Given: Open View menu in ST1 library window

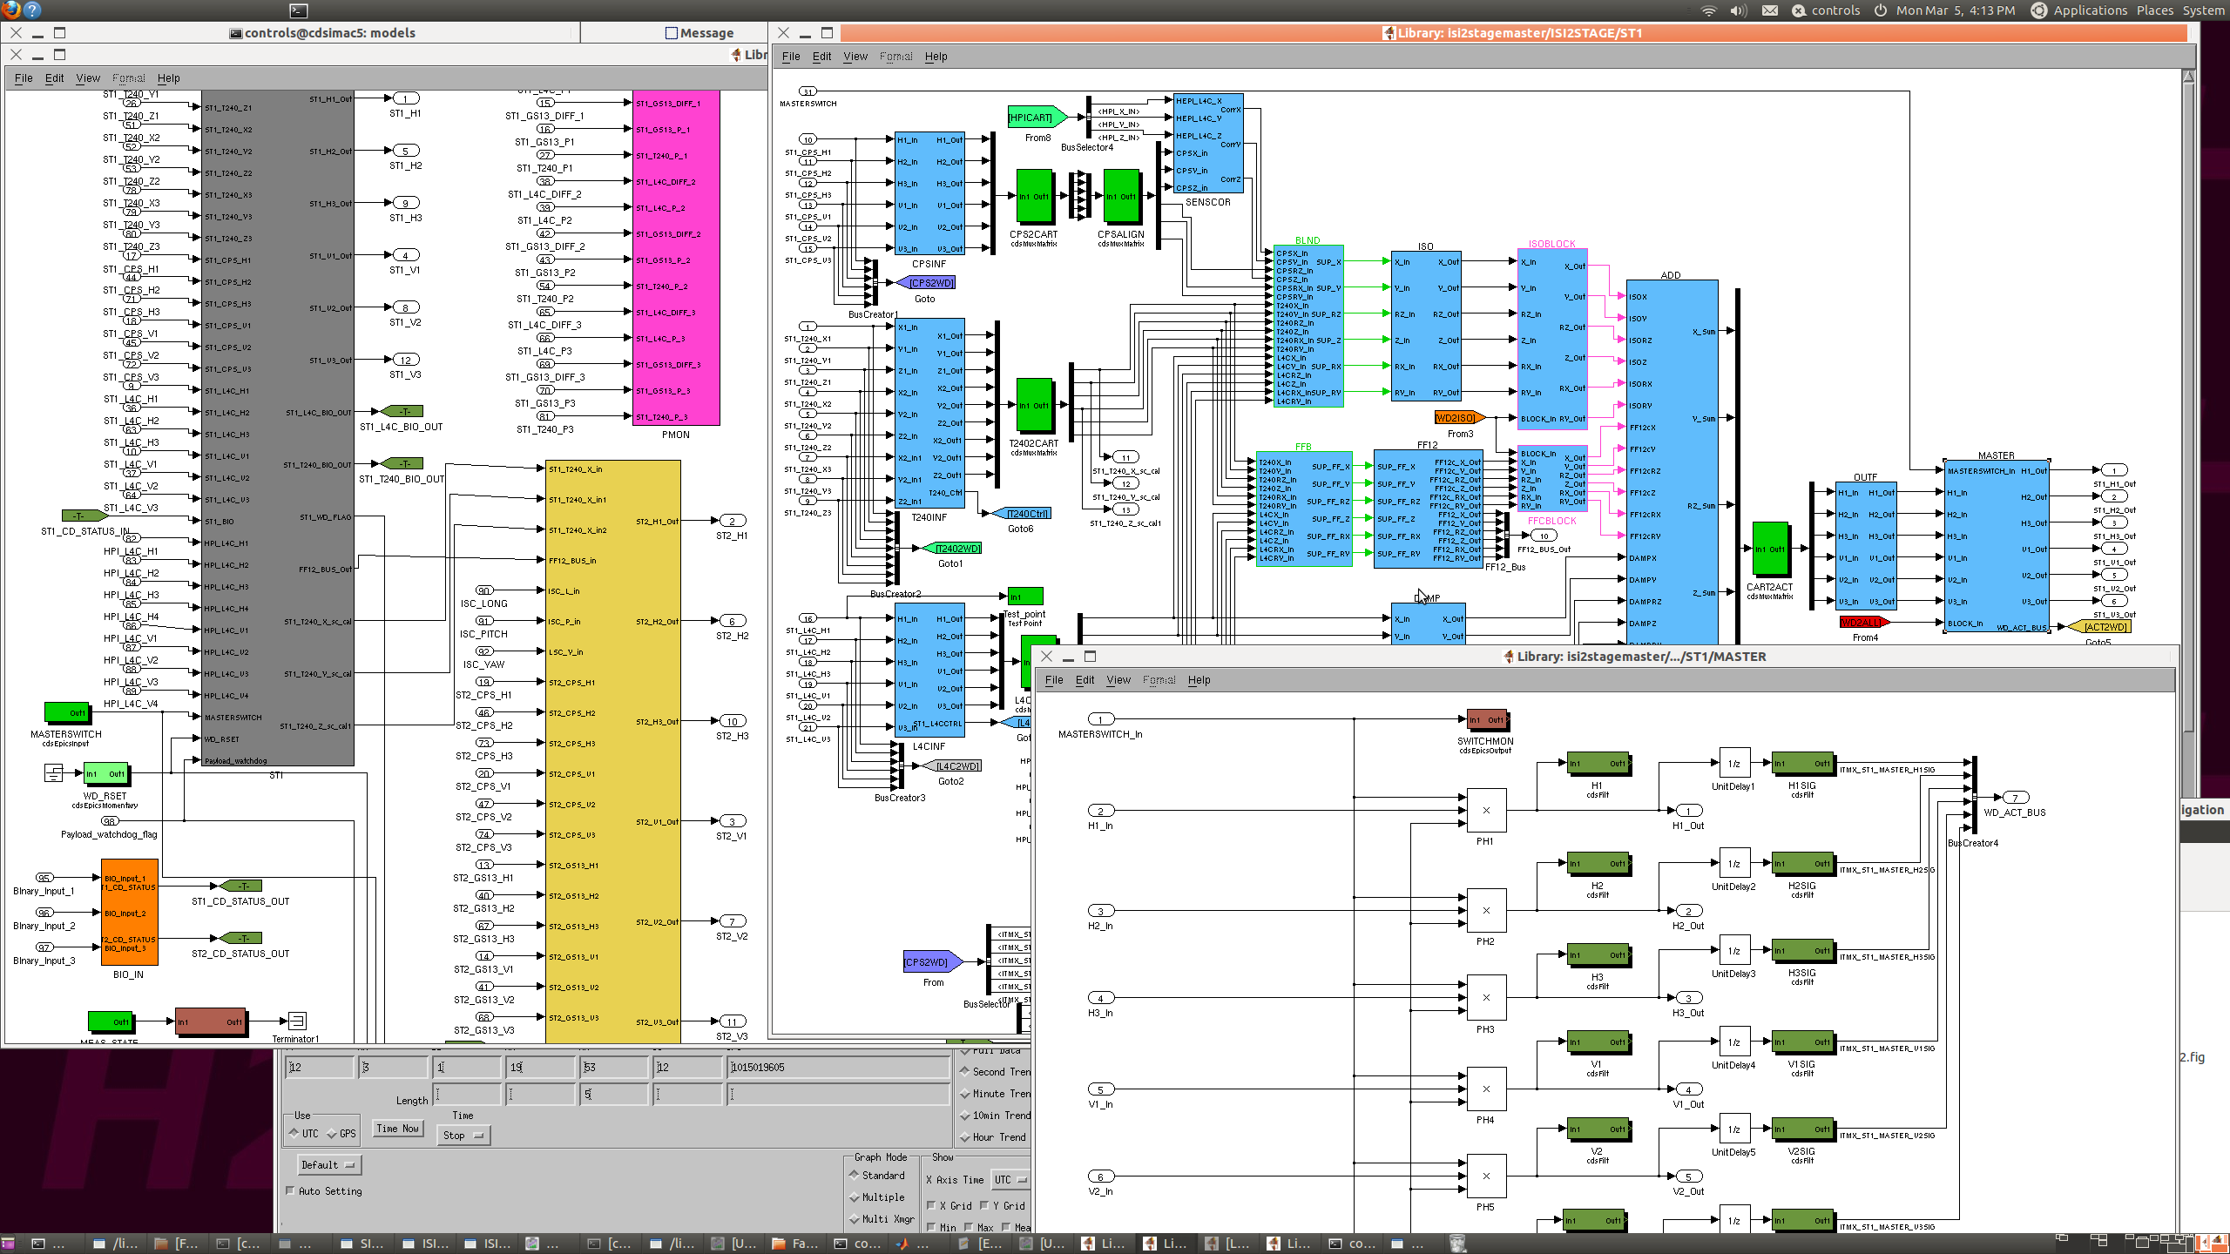Looking at the screenshot, I should pos(855,57).
